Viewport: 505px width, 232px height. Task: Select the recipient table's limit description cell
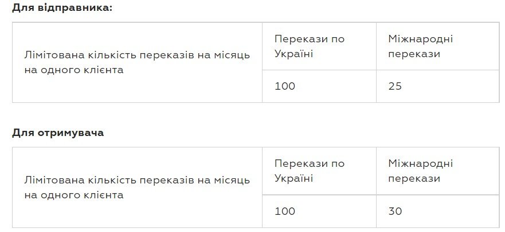pos(137,188)
